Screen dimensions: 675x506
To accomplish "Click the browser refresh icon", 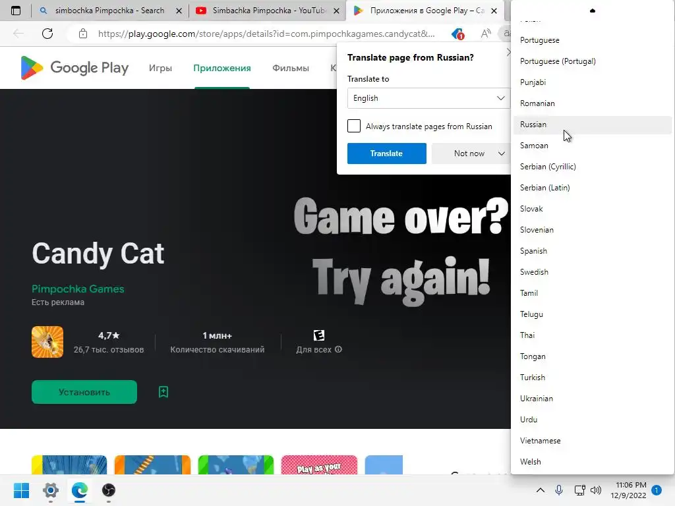I will tap(47, 34).
